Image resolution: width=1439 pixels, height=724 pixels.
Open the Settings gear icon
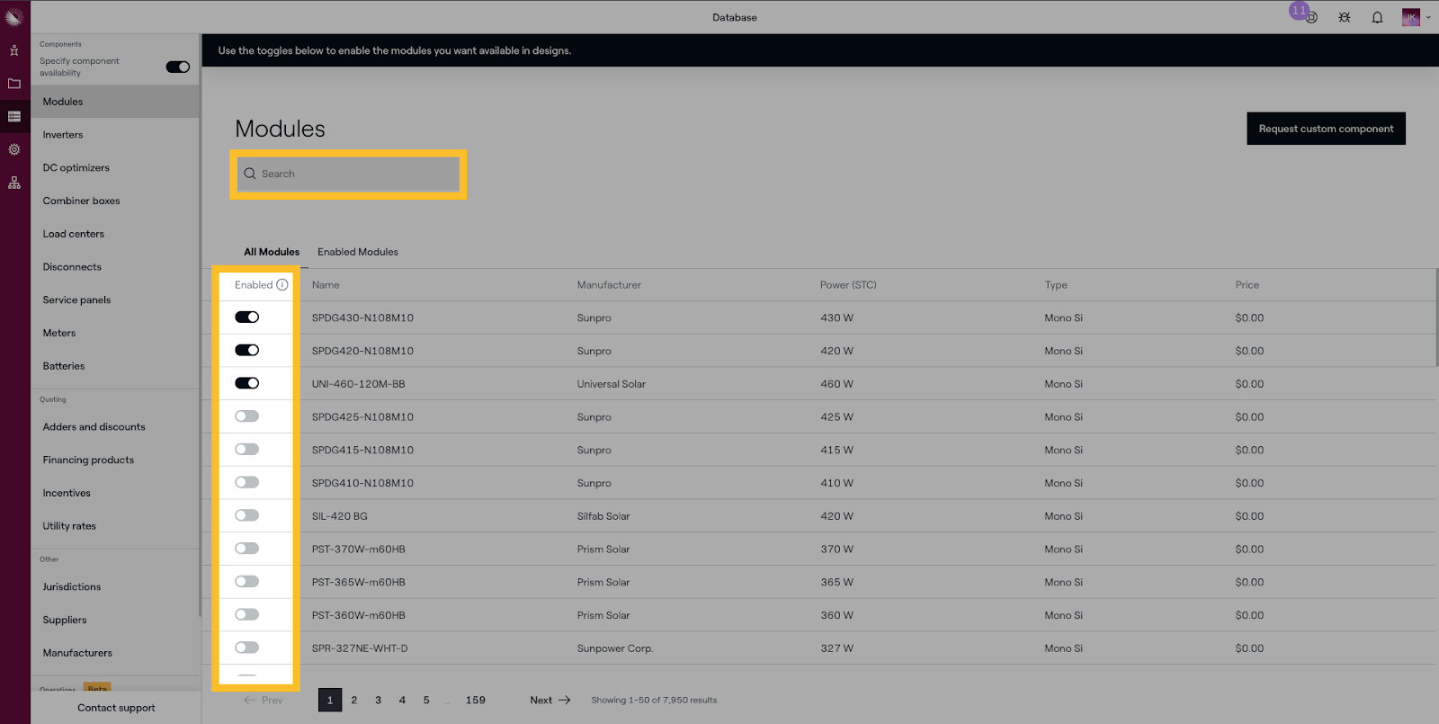coord(14,149)
